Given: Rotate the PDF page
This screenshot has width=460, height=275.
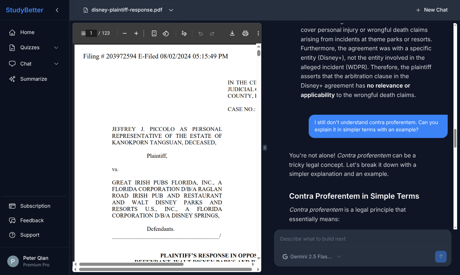Looking at the screenshot, I should 166,33.
